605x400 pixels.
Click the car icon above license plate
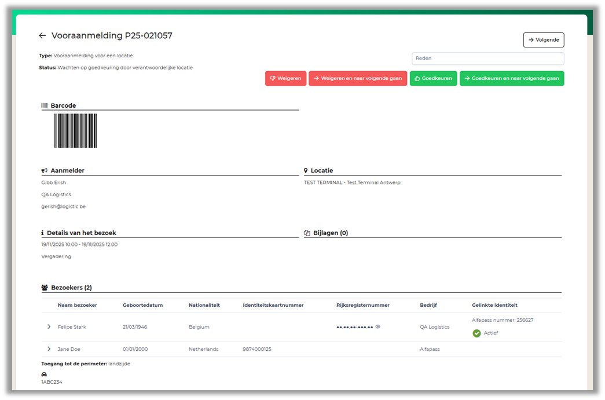[x=44, y=375]
